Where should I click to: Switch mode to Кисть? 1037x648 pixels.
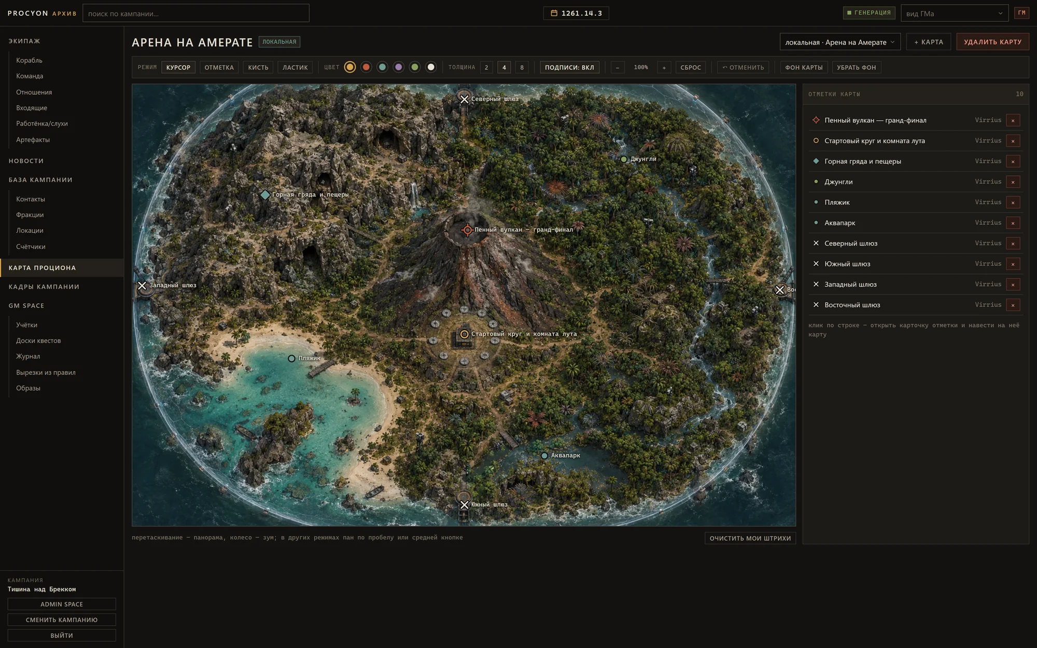258,67
